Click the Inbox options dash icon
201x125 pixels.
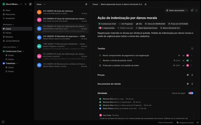[x=45, y=4]
